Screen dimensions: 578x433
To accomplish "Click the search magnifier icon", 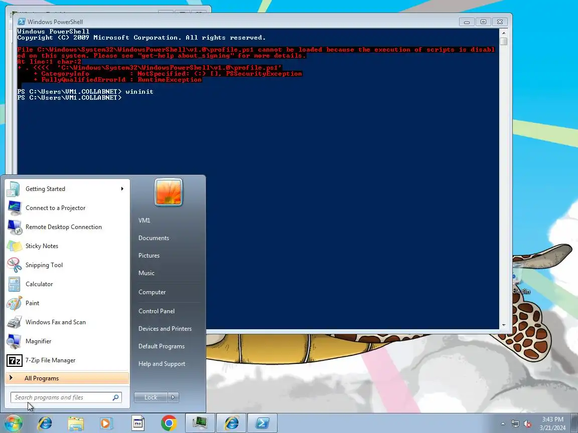I will tap(116, 397).
